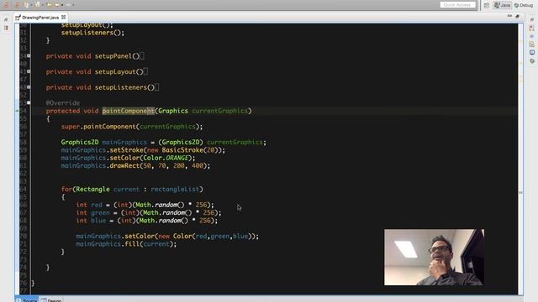The image size is (538, 302).
Task: Click the Graphics2D cast on line 58
Action: (x=181, y=142)
